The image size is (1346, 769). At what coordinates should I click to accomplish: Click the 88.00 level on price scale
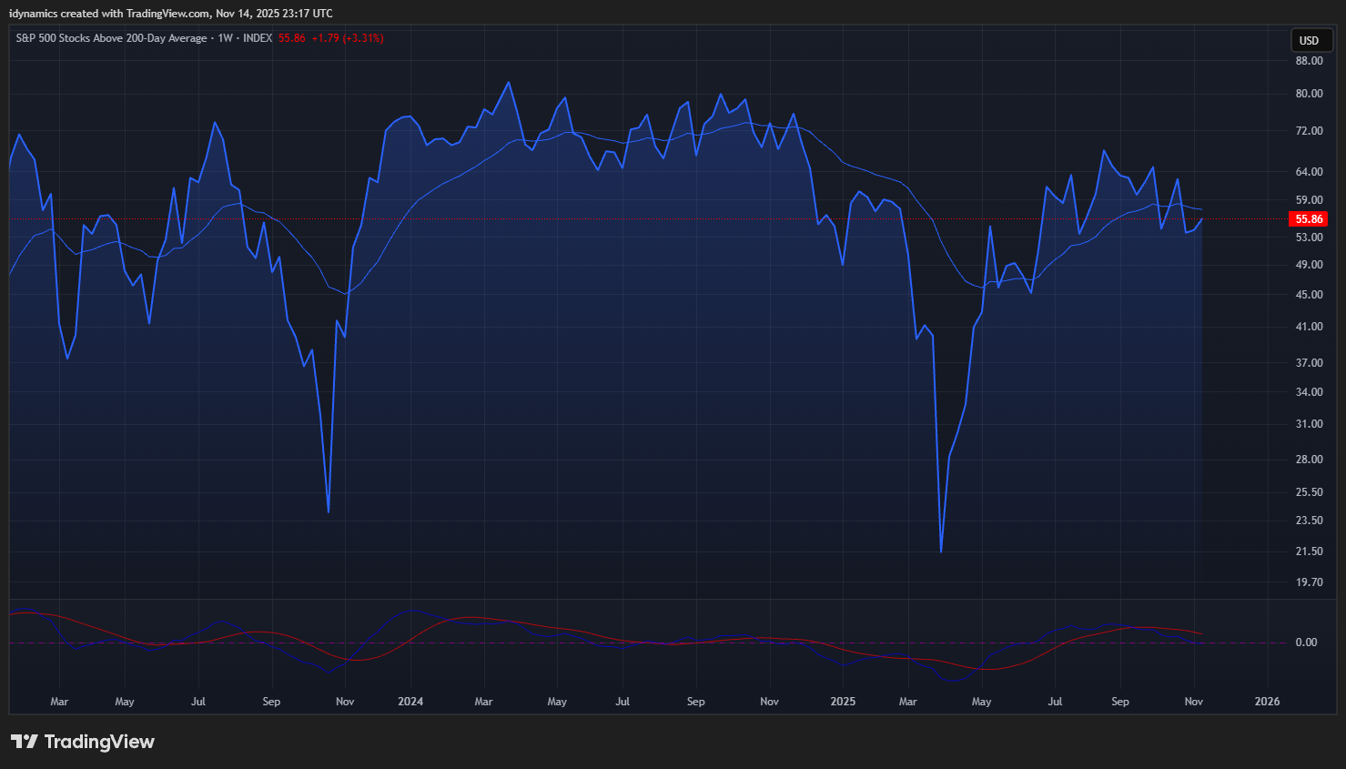[1309, 61]
